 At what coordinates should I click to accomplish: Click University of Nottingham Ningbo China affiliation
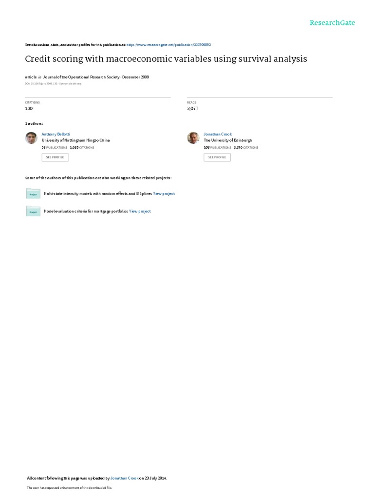click(x=75, y=140)
